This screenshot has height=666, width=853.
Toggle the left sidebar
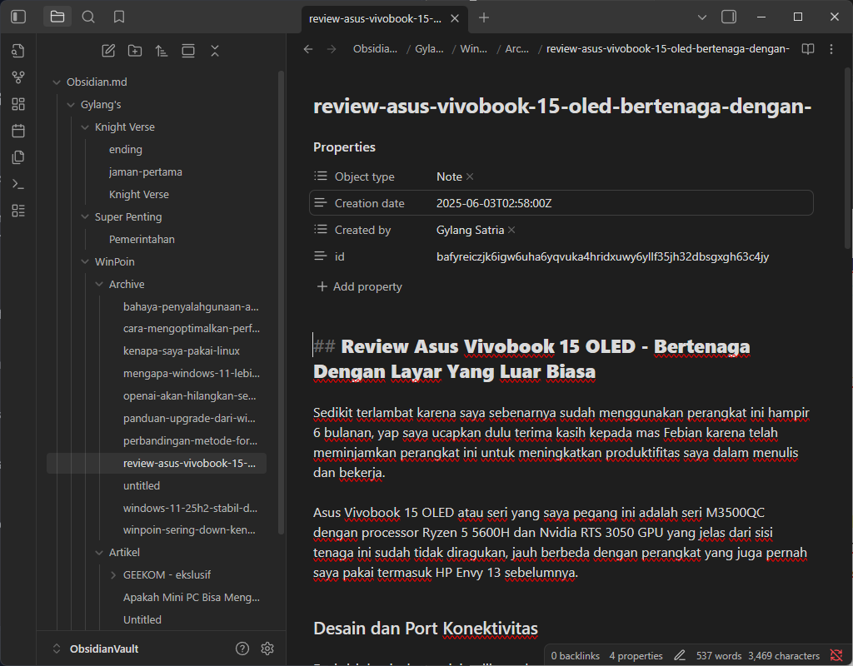pyautogui.click(x=18, y=17)
